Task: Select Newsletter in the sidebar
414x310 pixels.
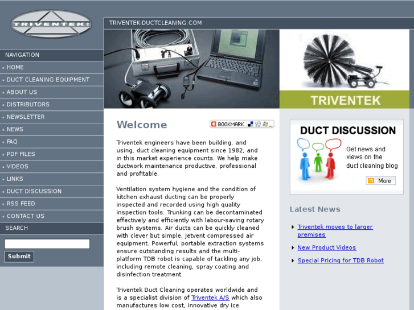Action: pos(52,117)
